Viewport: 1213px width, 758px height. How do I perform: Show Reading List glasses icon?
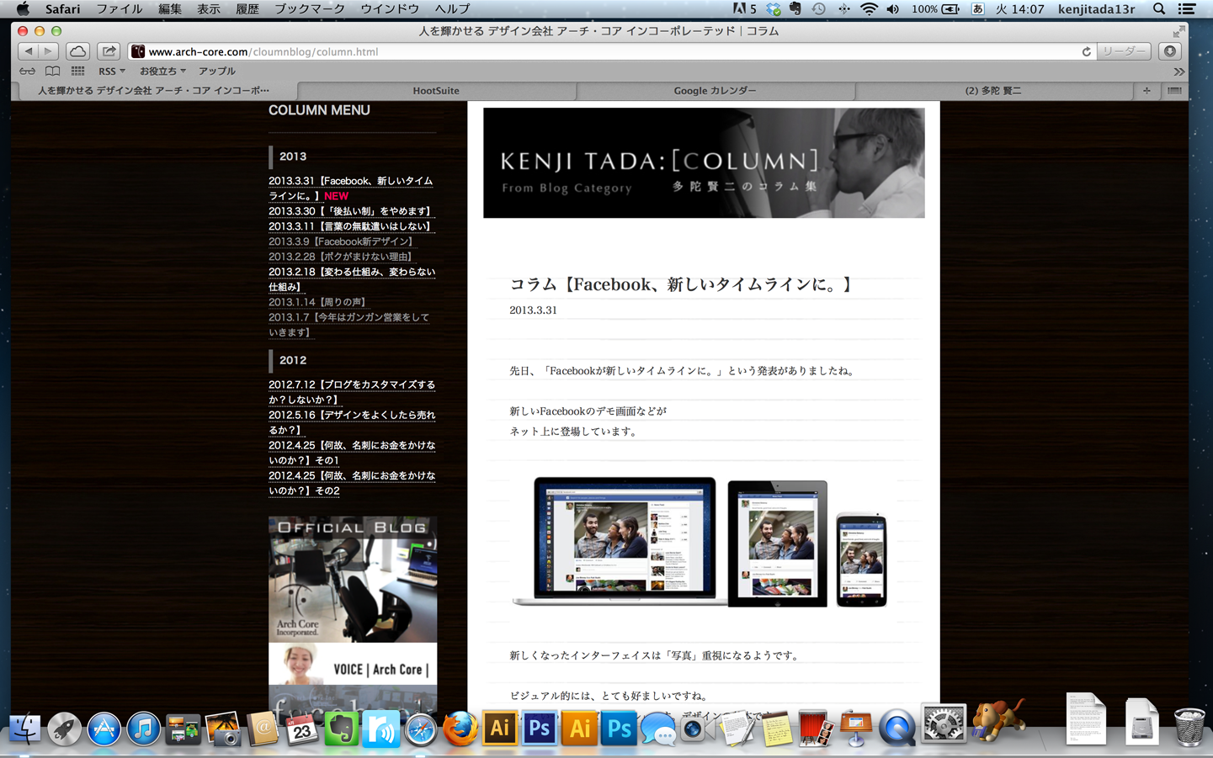28,72
